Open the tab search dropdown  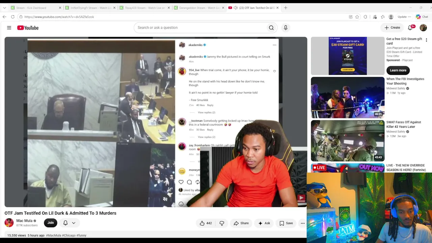click(4, 8)
